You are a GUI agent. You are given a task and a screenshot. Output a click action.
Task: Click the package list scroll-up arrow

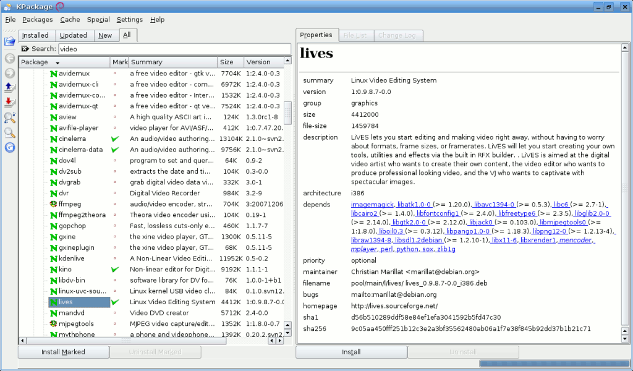[287, 61]
